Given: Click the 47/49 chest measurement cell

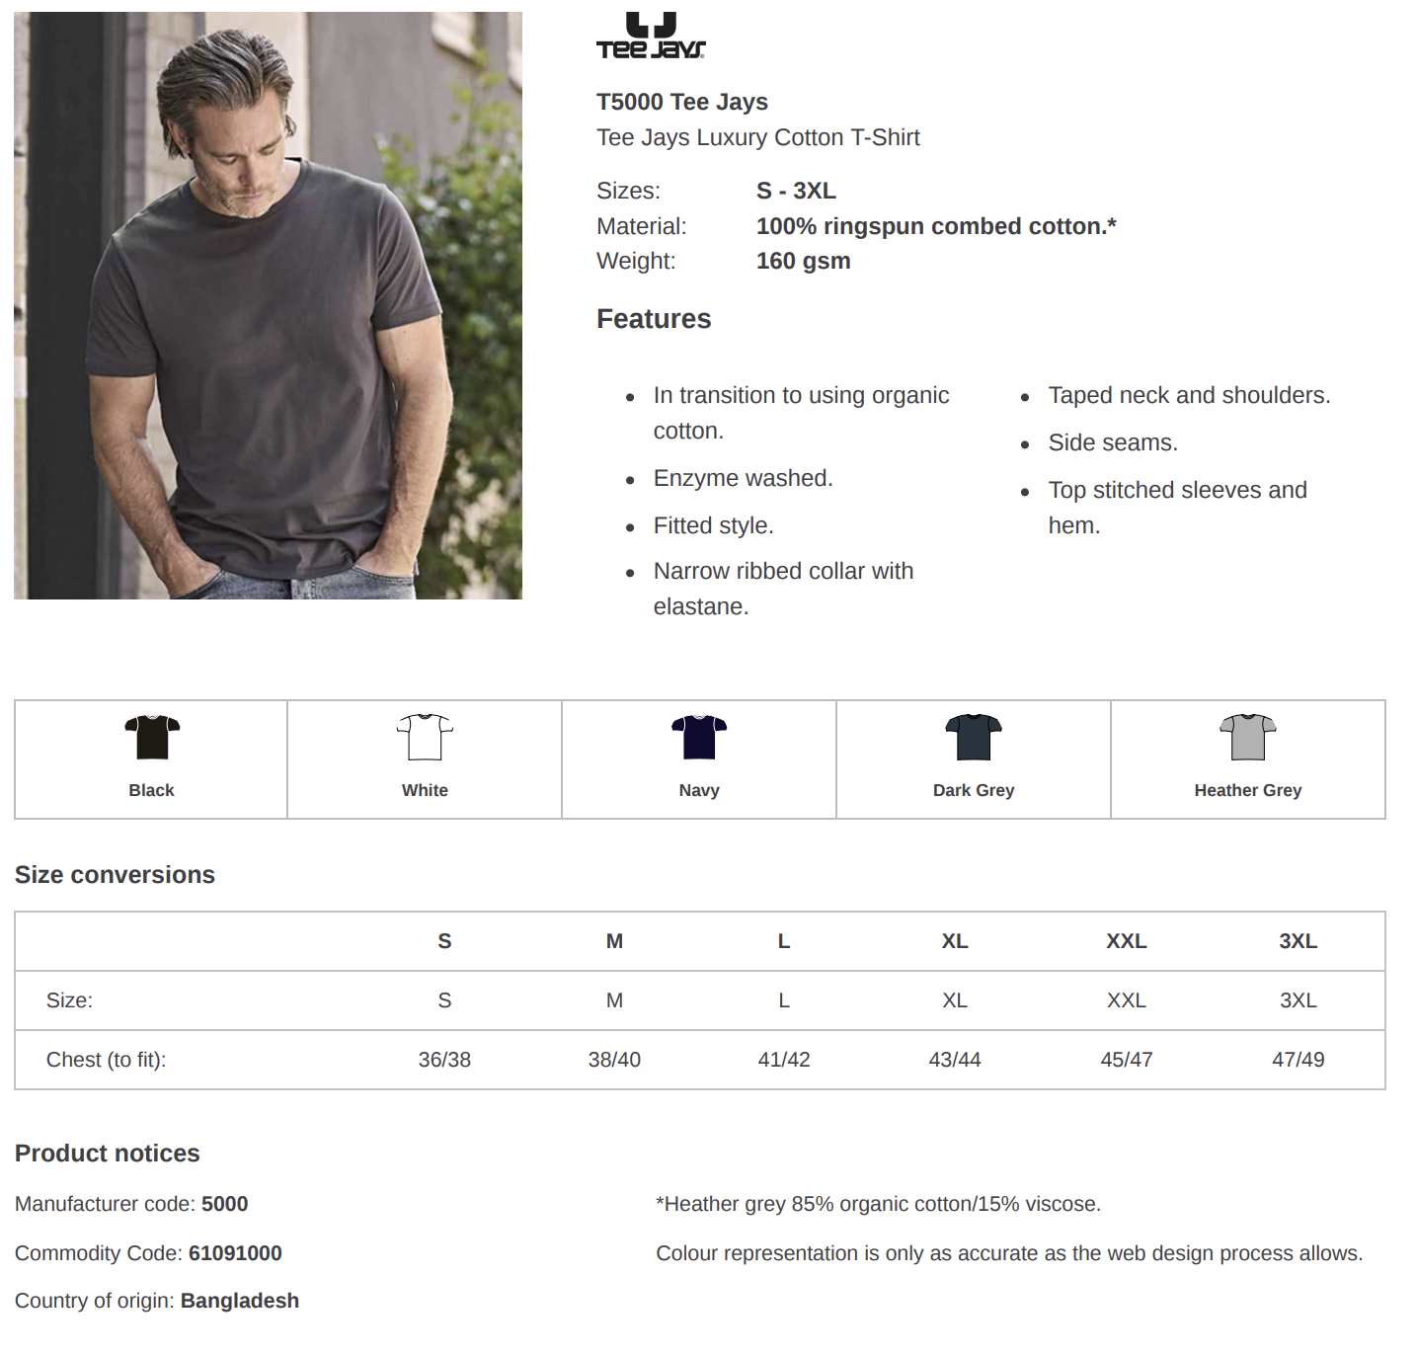Looking at the screenshot, I should coord(1298,1060).
